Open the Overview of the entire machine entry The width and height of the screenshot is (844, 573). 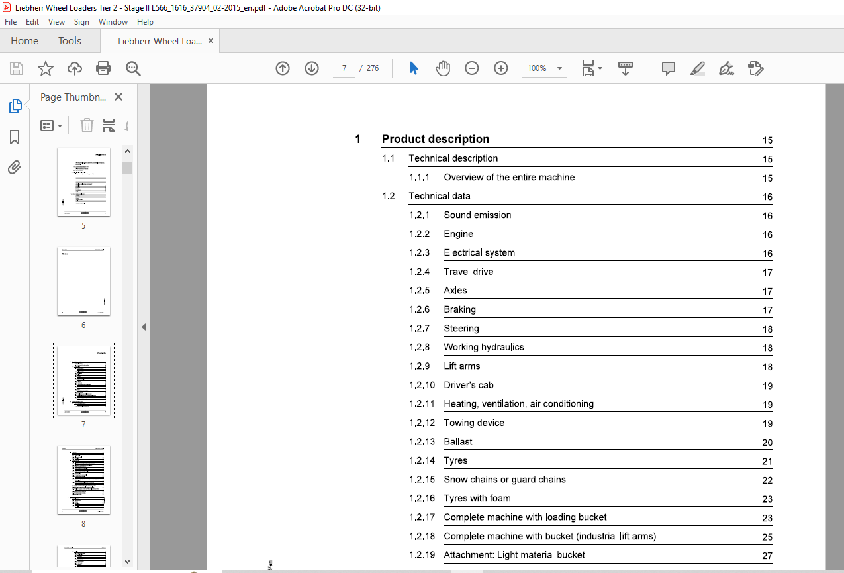tap(509, 177)
